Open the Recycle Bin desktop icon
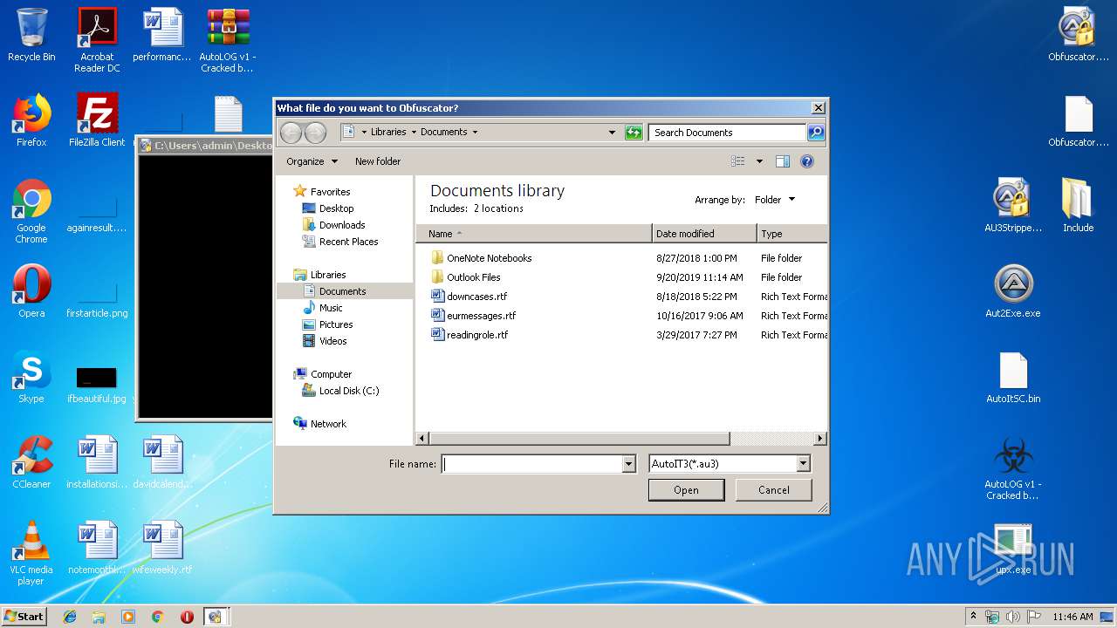This screenshot has width=1117, height=628. click(31, 35)
